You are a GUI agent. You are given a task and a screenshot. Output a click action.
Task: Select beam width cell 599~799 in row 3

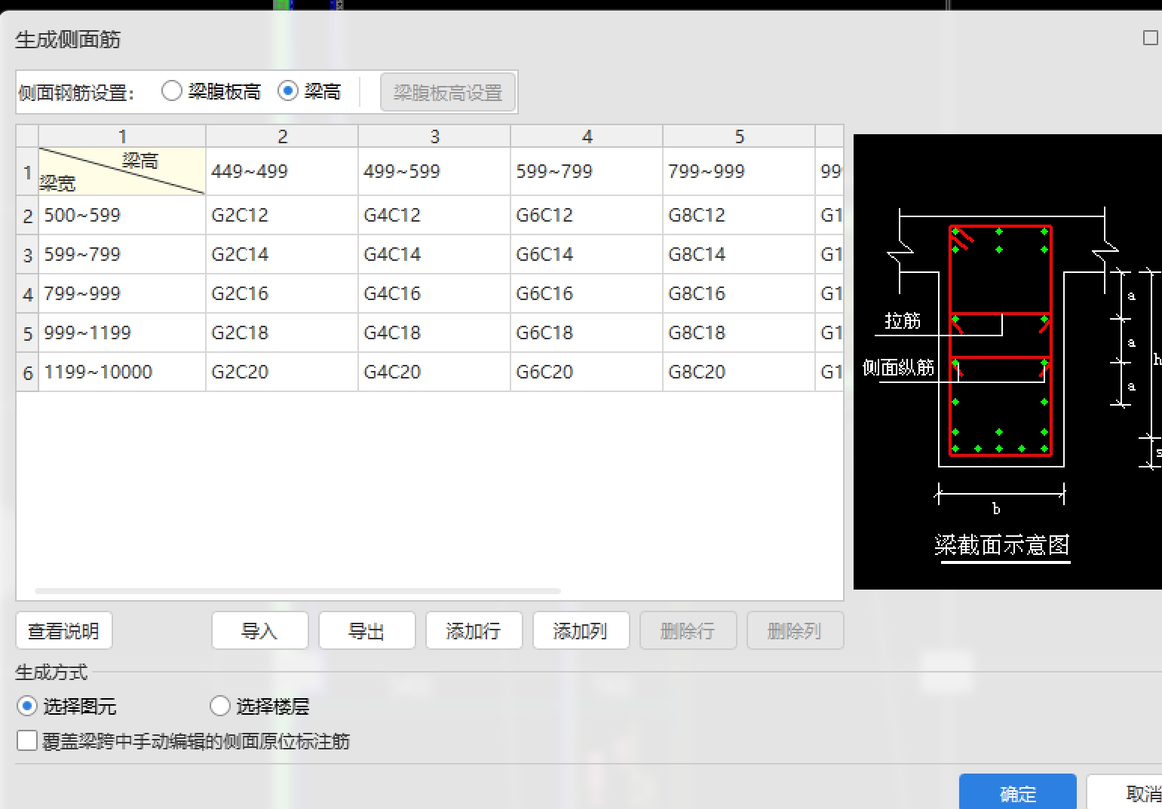122,254
